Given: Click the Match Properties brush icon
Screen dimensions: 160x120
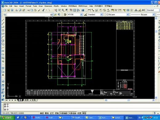Looking at the screenshot, I should coord(39,10).
